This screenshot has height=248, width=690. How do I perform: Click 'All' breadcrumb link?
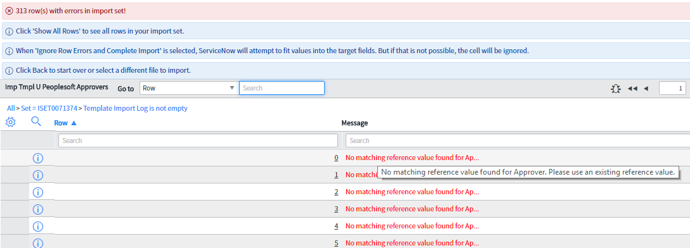click(x=11, y=108)
